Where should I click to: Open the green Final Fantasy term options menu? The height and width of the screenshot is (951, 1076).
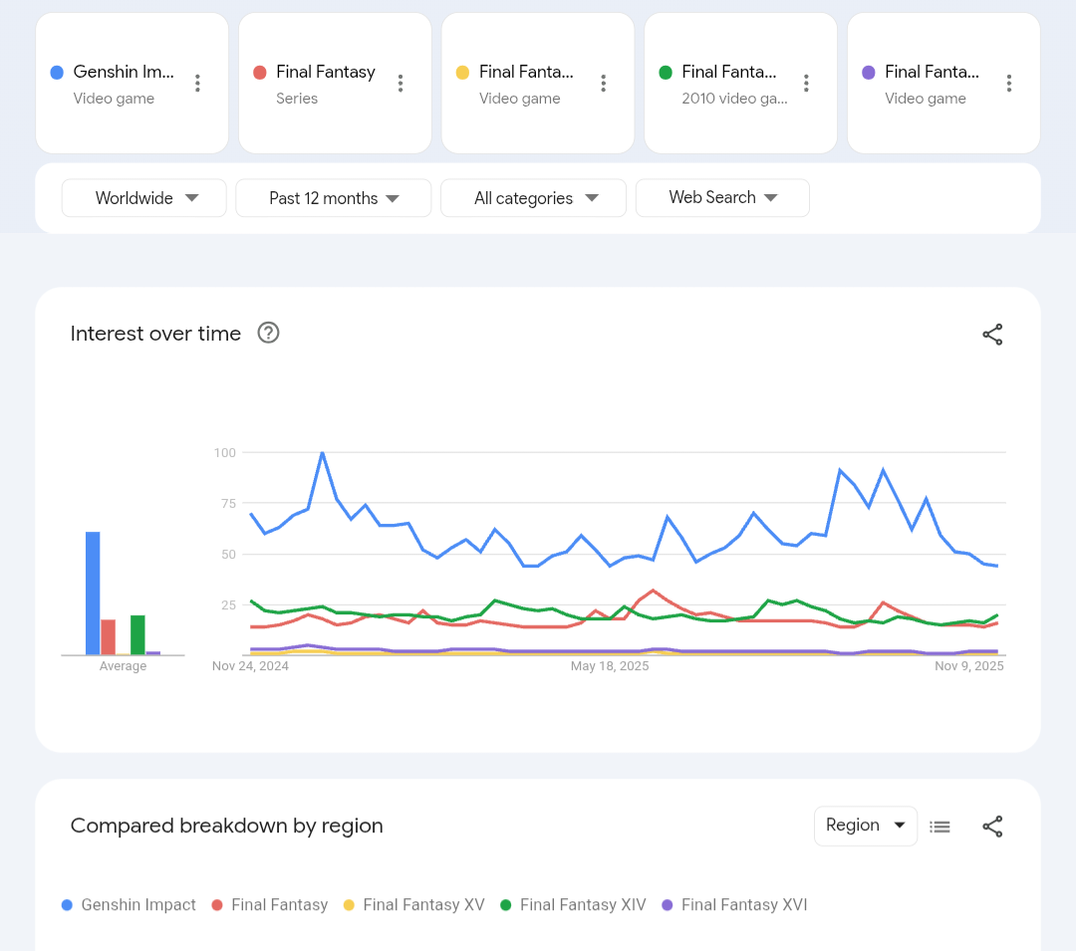(x=806, y=84)
